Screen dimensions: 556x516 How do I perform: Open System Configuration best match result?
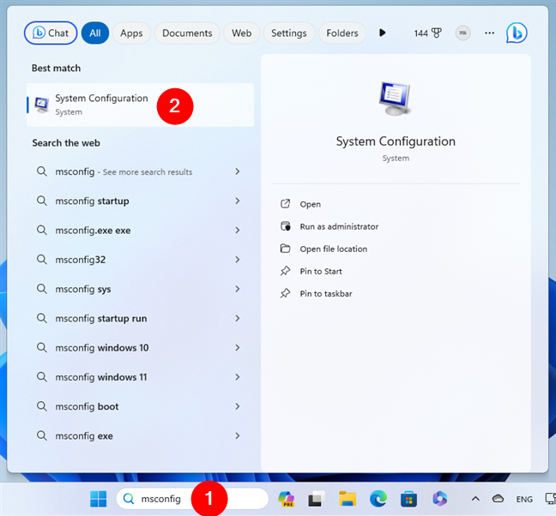101,105
